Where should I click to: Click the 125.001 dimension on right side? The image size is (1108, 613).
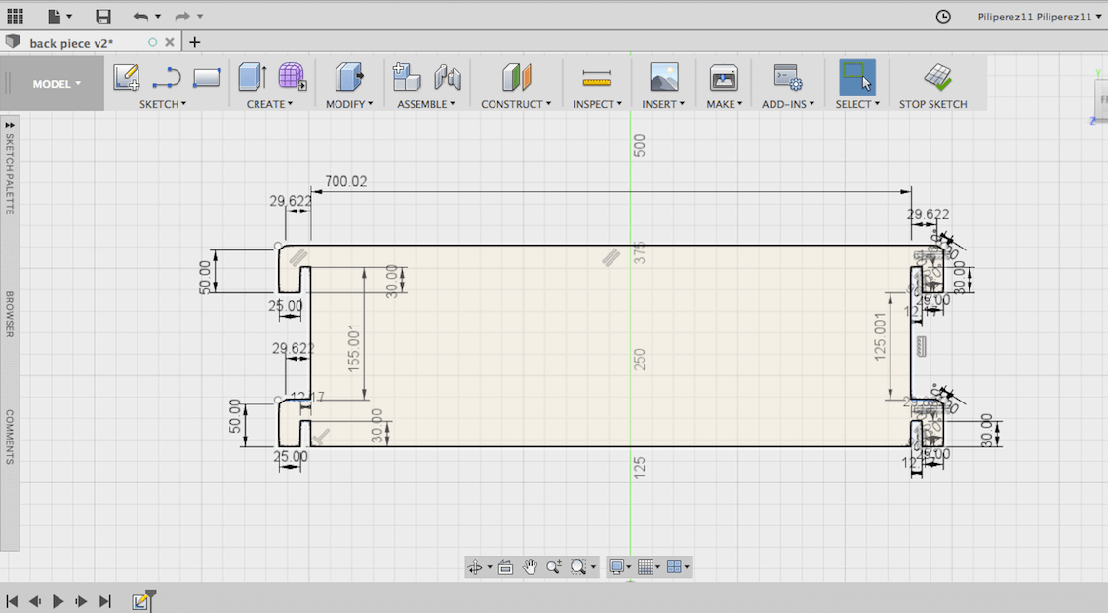click(x=881, y=337)
